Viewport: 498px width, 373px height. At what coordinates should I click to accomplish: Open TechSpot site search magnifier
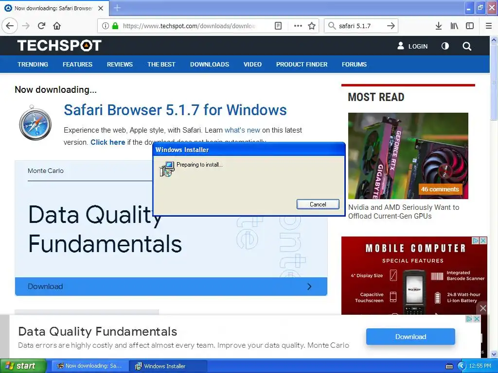pyautogui.click(x=466, y=46)
